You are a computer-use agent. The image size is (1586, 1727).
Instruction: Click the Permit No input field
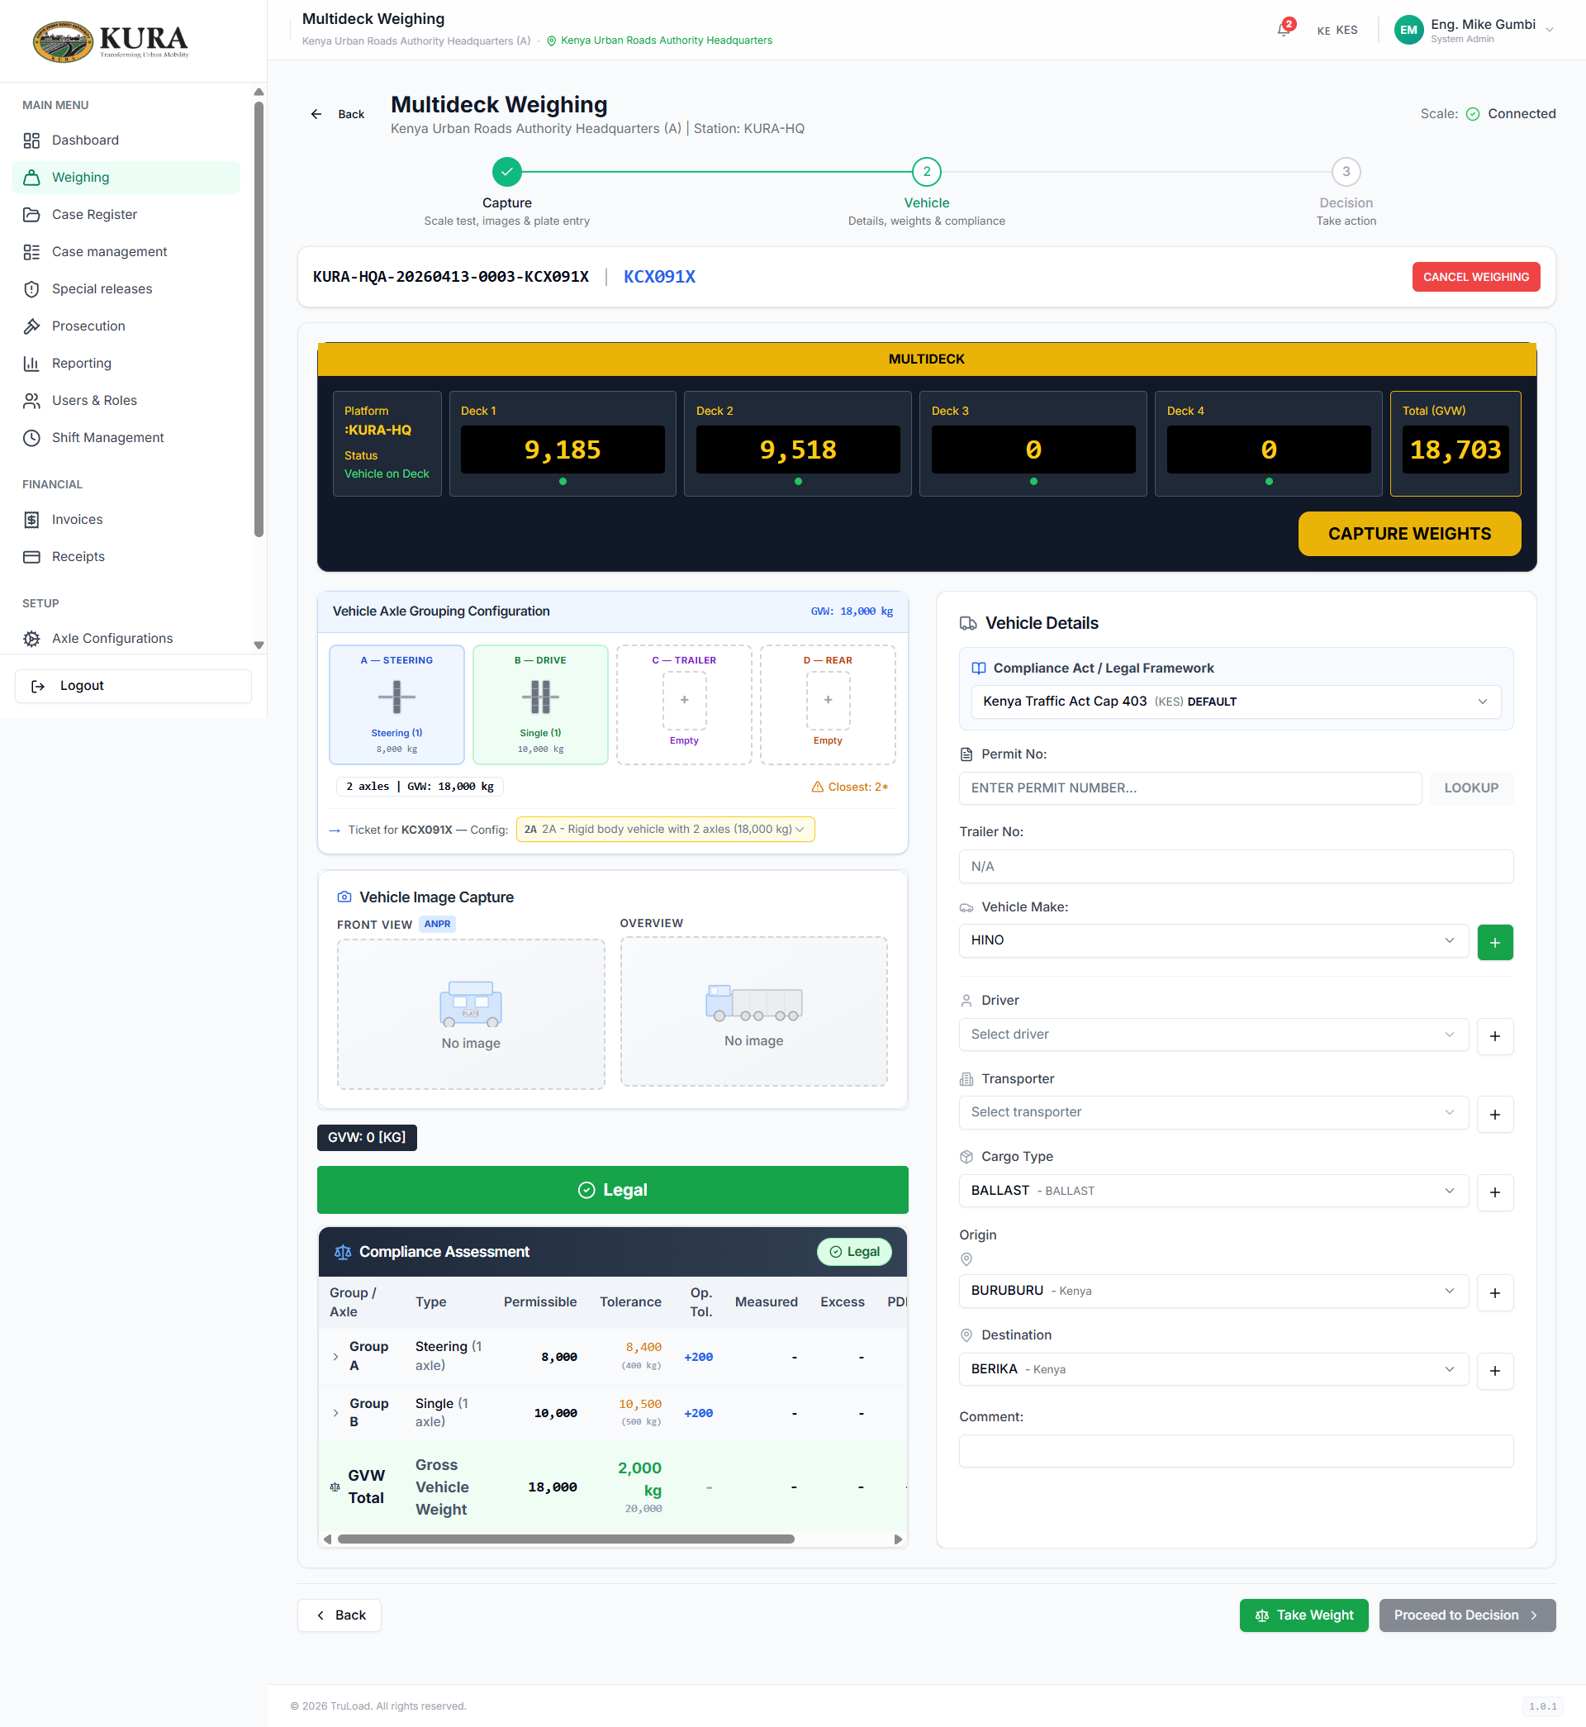[1189, 788]
